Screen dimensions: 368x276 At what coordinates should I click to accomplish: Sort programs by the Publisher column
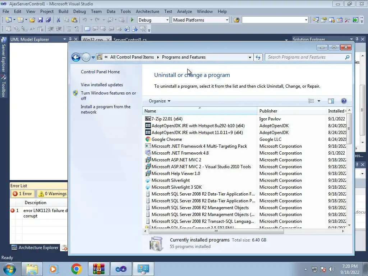tap(291, 111)
